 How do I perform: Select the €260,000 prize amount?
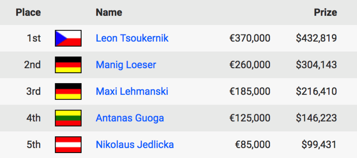tap(250, 65)
